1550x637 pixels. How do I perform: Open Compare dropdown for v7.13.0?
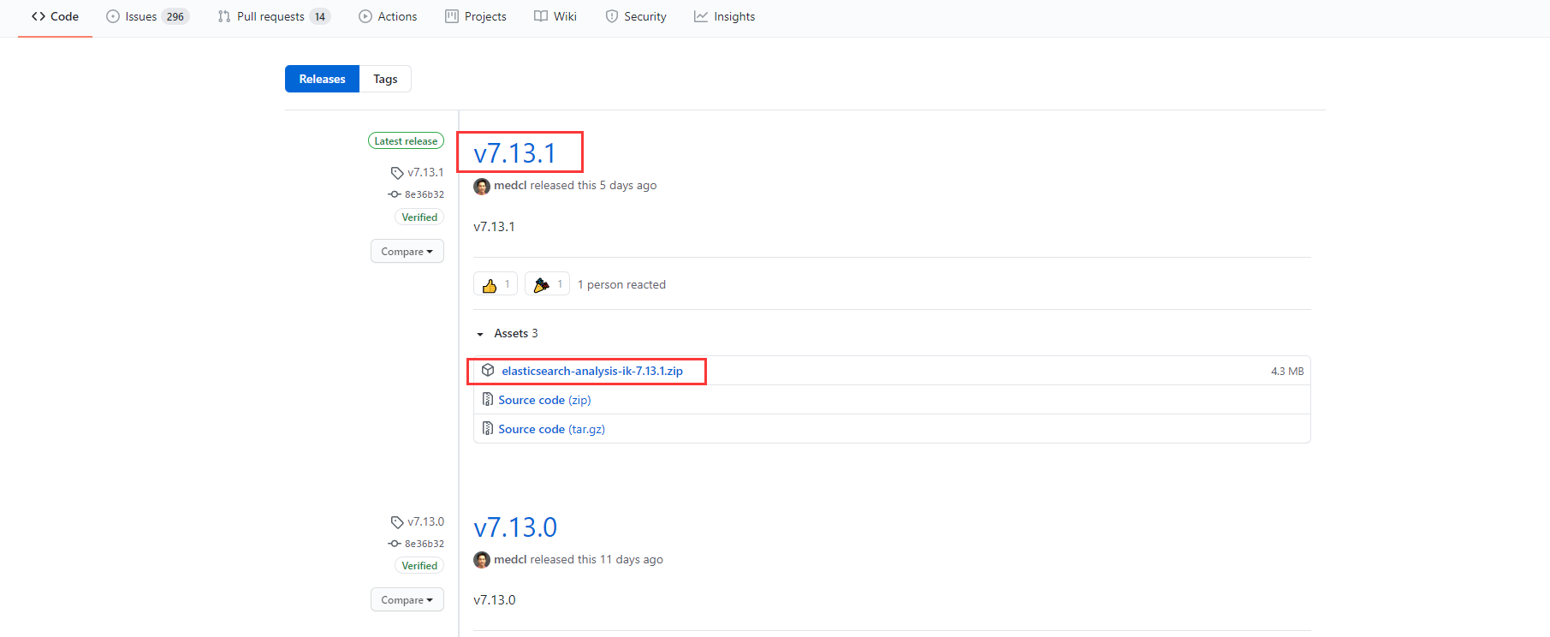[407, 599]
